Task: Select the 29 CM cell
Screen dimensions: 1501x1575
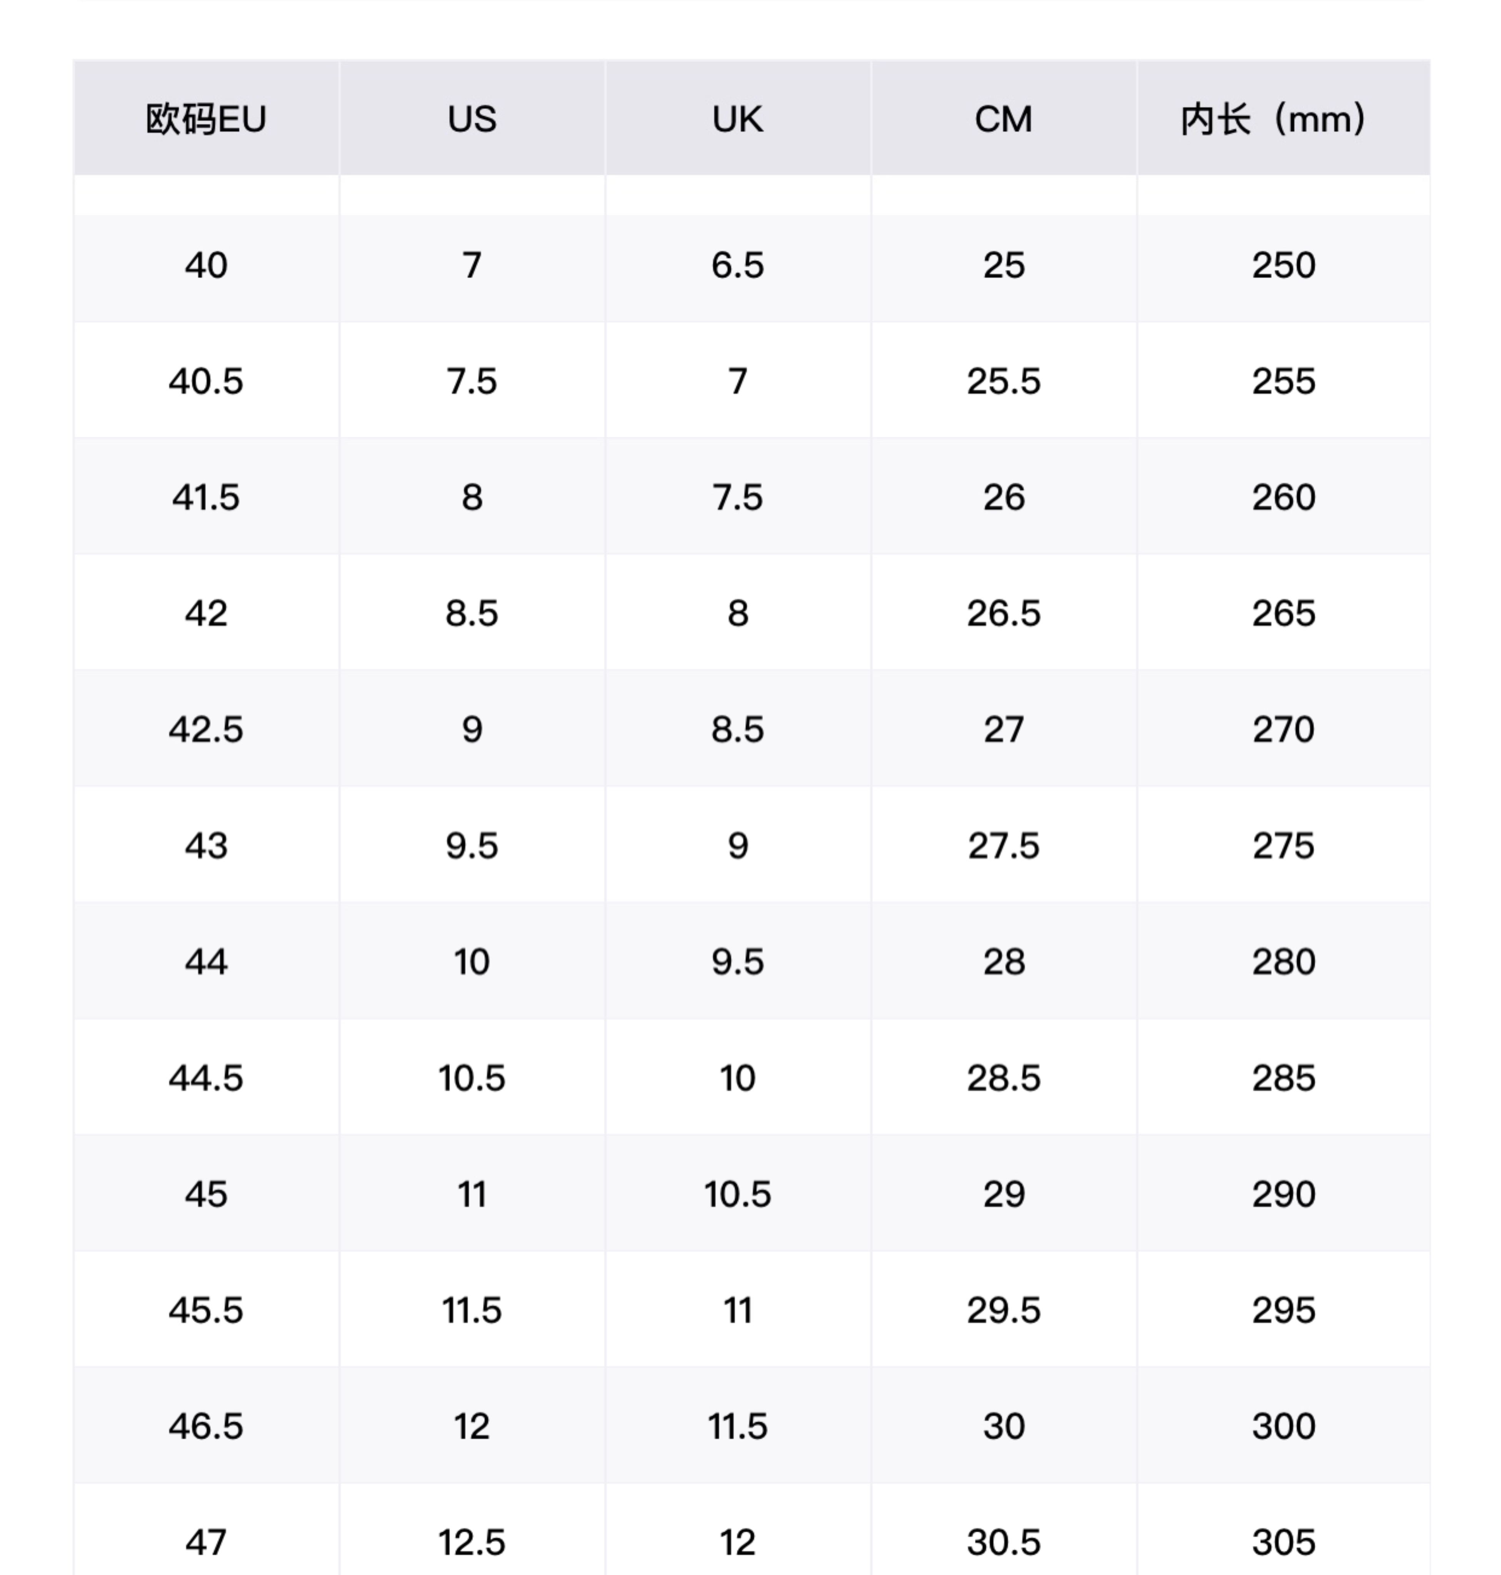Action: click(1003, 1194)
